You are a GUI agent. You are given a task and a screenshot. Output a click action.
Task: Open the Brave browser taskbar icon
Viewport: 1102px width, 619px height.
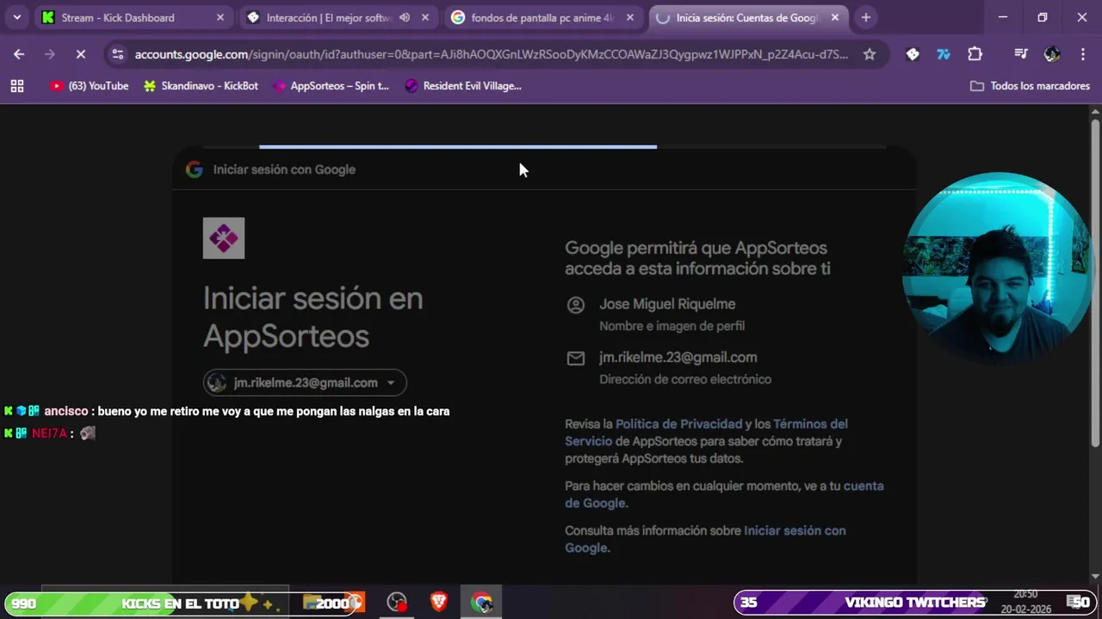click(439, 603)
